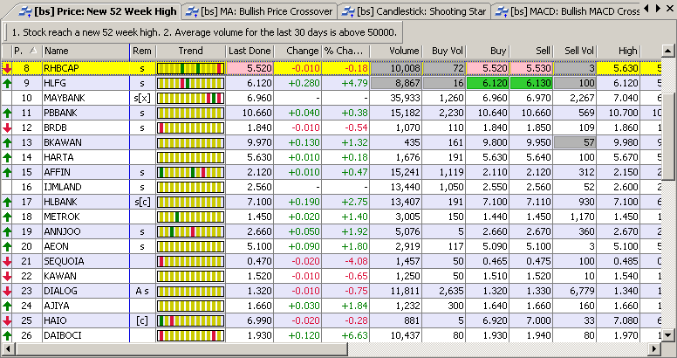Viewport: 677px width, 358px height.
Task: Click the green up arrow for AFFIN
Action: click(7, 173)
